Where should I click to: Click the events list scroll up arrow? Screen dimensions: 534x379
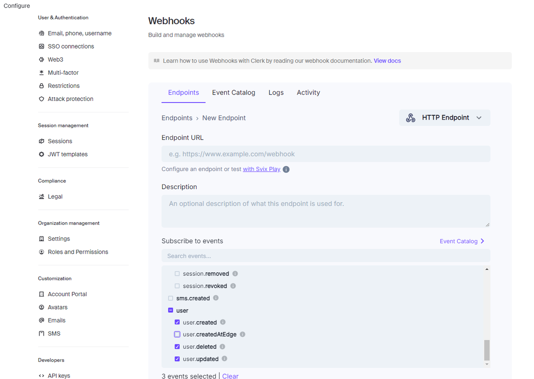point(487,269)
